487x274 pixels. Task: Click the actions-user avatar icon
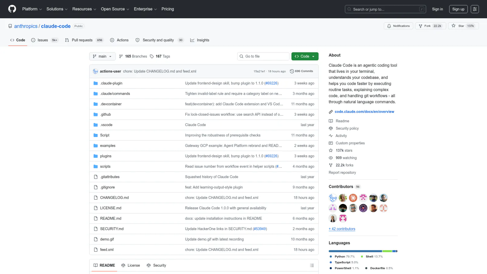point(95,71)
